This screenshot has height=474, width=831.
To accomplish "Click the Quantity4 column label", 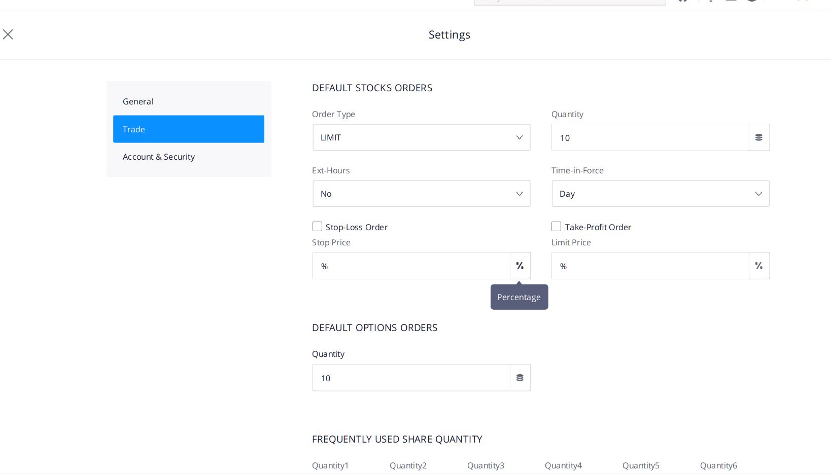I will coord(563,465).
